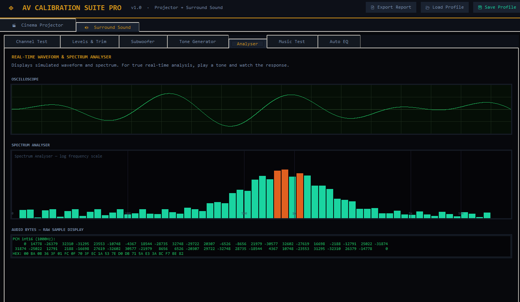Image resolution: width=520 pixels, height=302 pixels.
Task: Switch to the Levels & Trim tab
Action: (89, 42)
